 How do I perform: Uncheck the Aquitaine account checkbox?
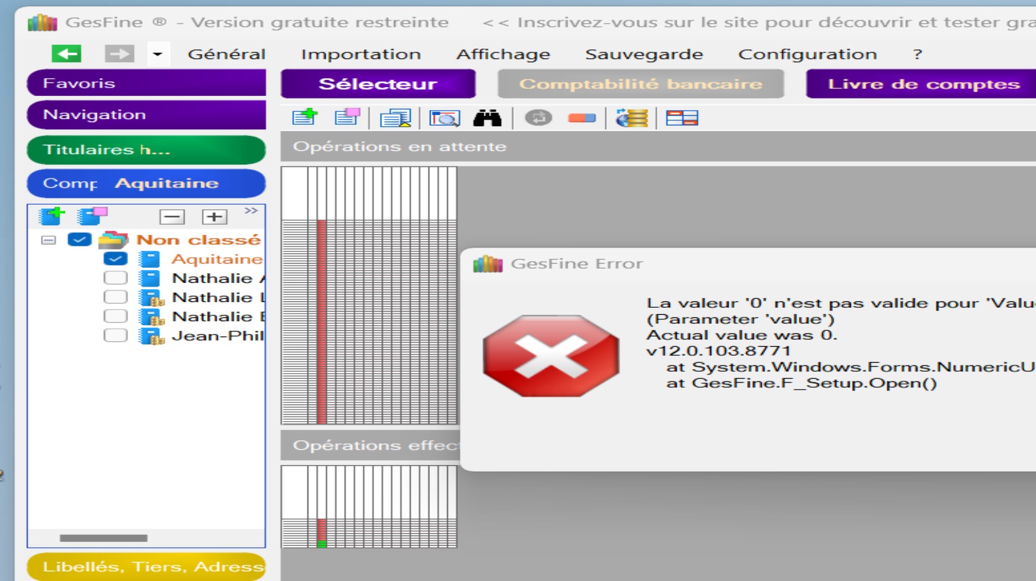click(x=115, y=259)
